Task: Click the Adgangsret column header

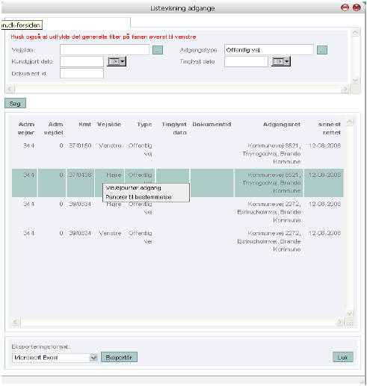Action: [282, 124]
